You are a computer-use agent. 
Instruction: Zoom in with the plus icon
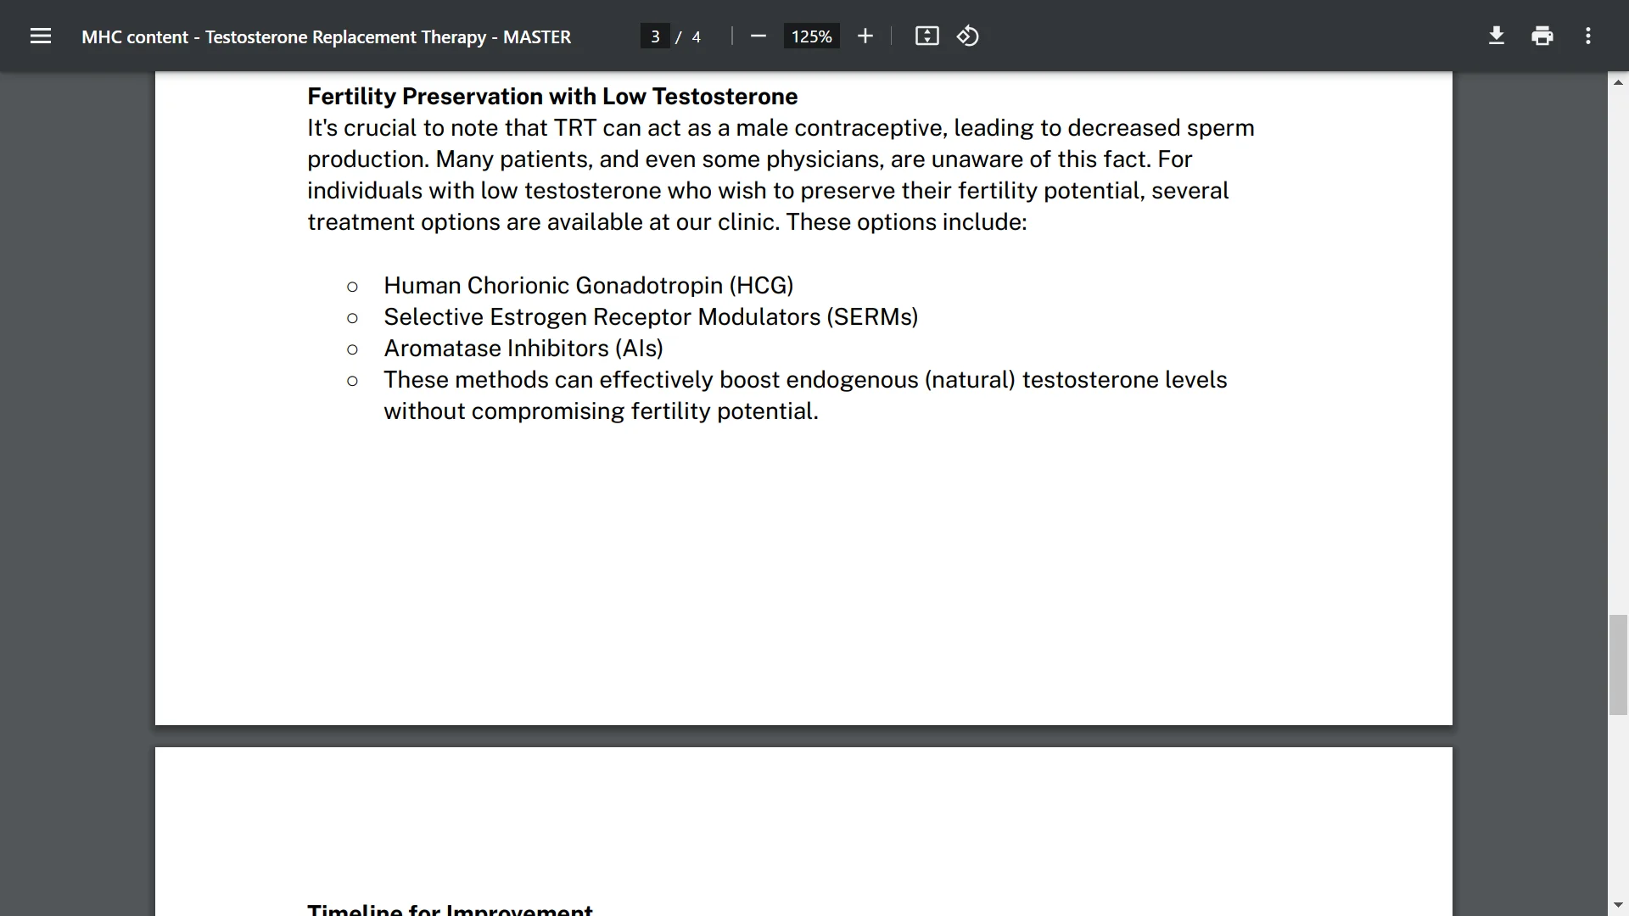point(865,36)
